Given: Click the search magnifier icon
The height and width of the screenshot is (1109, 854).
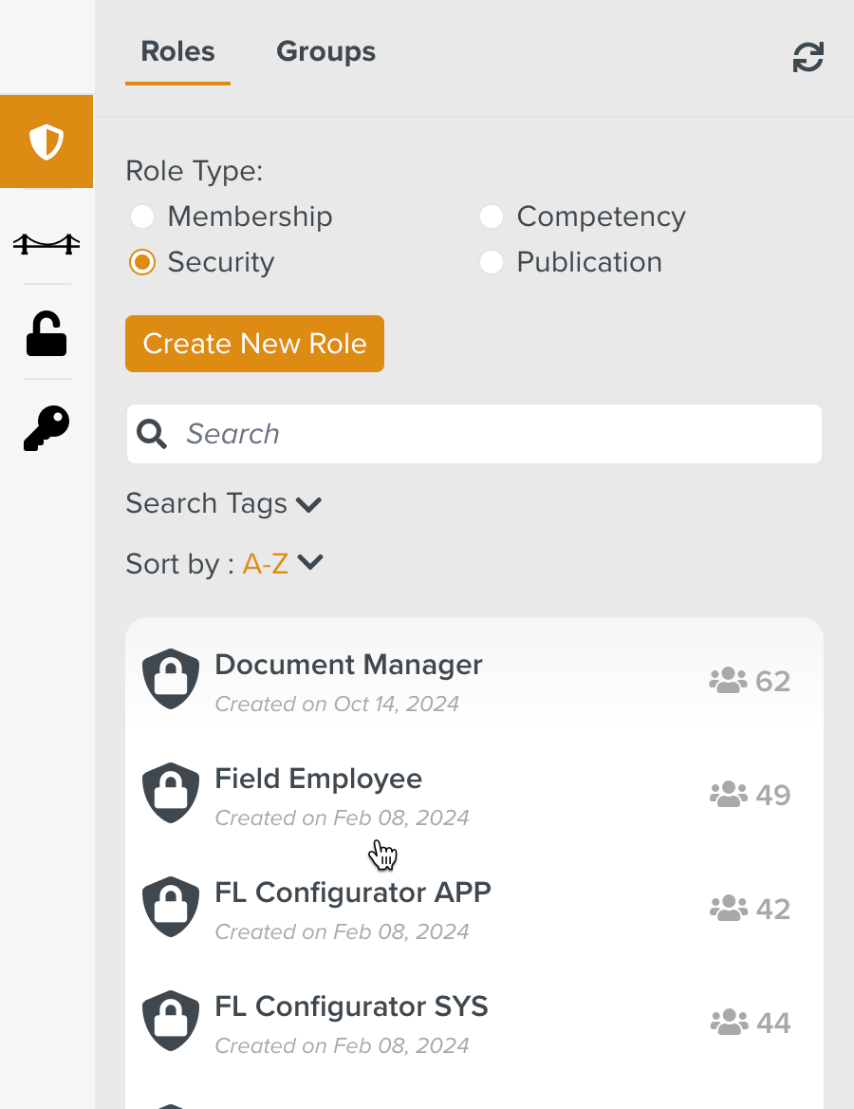Looking at the screenshot, I should (152, 434).
